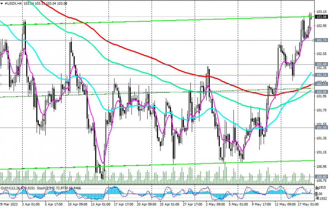Click the 102.00 level price tag
The height and width of the screenshot is (208, 329).
coord(321,92)
